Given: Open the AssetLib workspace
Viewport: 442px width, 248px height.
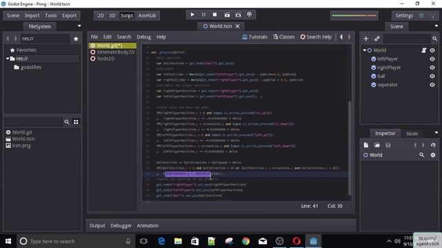Looking at the screenshot, I should (x=147, y=15).
